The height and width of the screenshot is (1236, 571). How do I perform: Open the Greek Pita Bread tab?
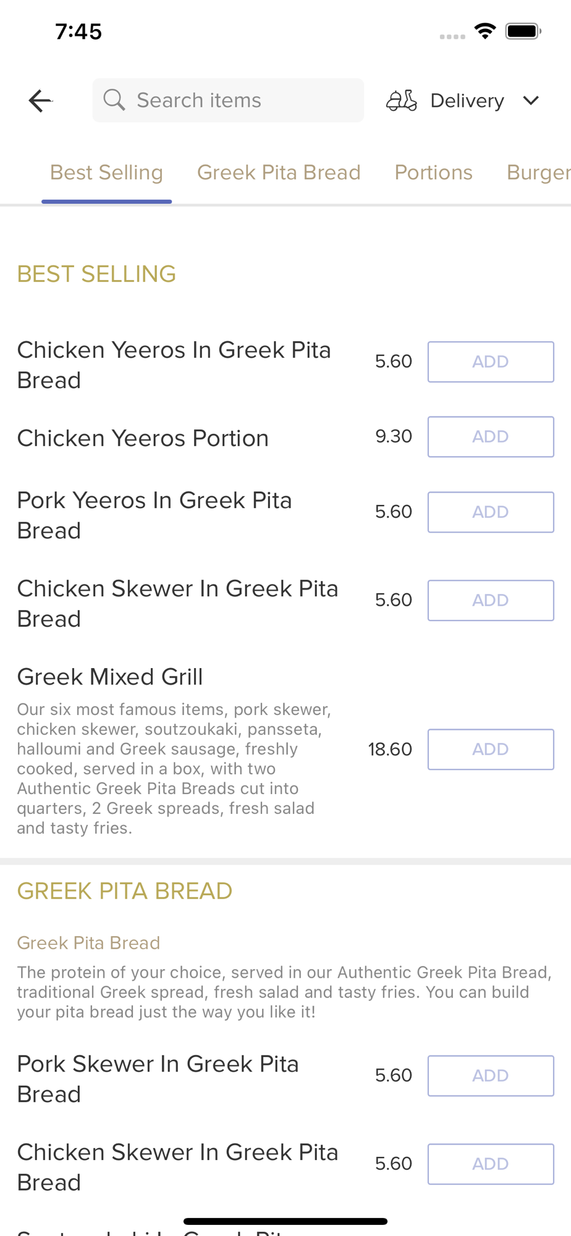279,172
